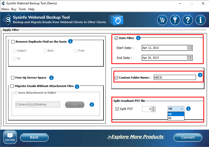This screenshot has height=147, width=209.
Task: Tick the Body checkbox
Action: pyautogui.click(x=45, y=51)
